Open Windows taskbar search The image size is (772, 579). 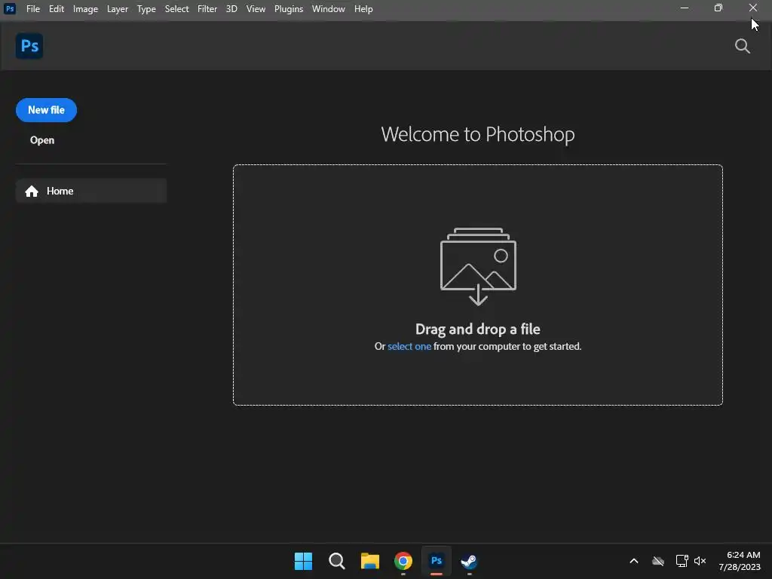coord(337,561)
